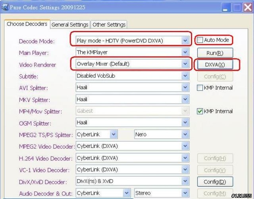Close the Pure Codec Settings window

[248, 8]
